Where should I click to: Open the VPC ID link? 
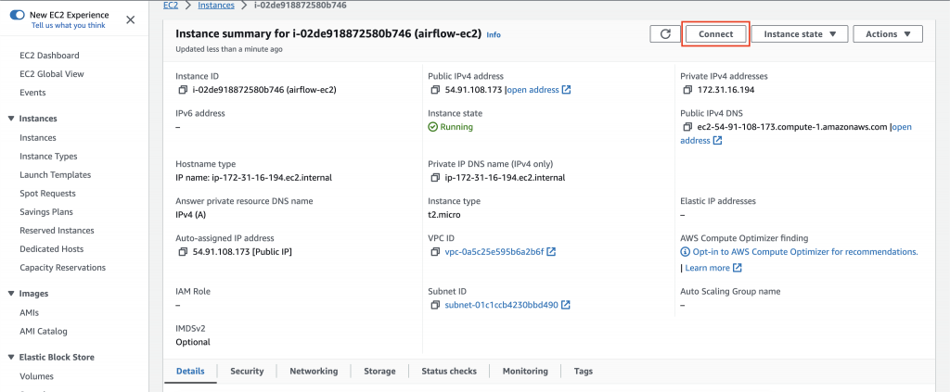pos(494,252)
